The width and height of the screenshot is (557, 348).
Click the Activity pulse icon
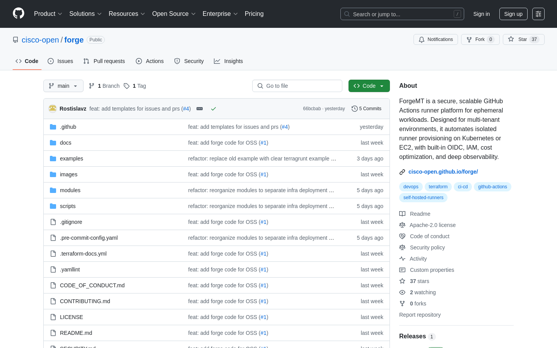pyautogui.click(x=402, y=259)
